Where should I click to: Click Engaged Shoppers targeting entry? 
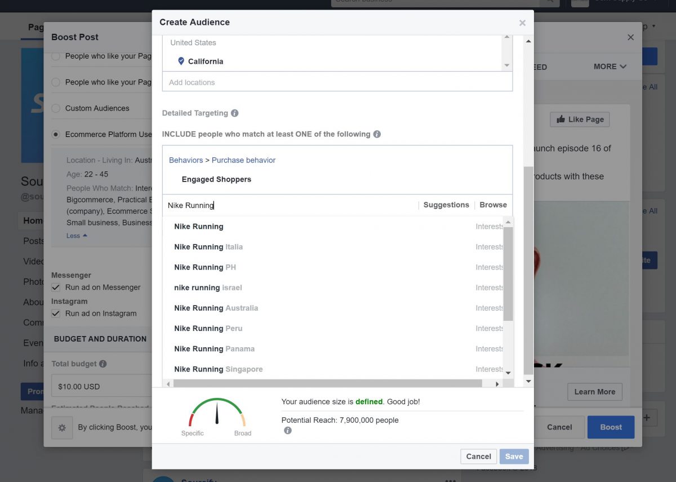216,179
